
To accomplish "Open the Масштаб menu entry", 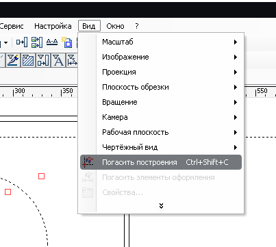I will (x=161, y=42).
